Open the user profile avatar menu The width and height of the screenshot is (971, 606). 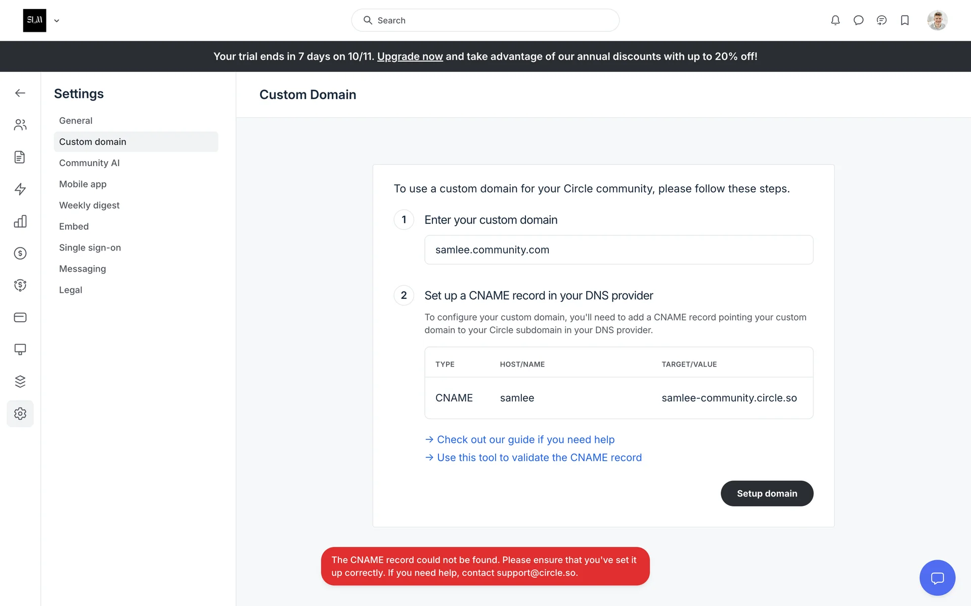coord(937,20)
